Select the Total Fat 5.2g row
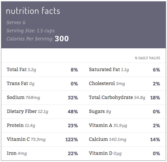Image resolution: width=167 pixels, height=162 pixels. point(42,70)
